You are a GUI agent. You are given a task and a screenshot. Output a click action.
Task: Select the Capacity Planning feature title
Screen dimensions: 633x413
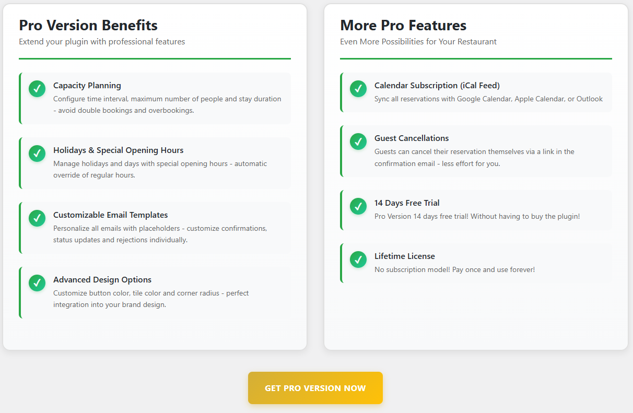87,86
